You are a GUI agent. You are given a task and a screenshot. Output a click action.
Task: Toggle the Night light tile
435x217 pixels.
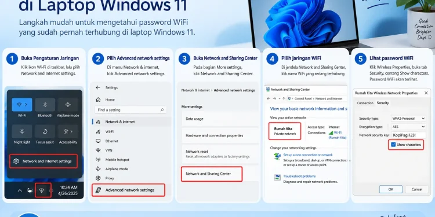coord(22,131)
